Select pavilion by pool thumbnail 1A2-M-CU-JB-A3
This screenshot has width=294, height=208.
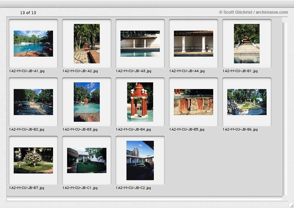pos(140,44)
